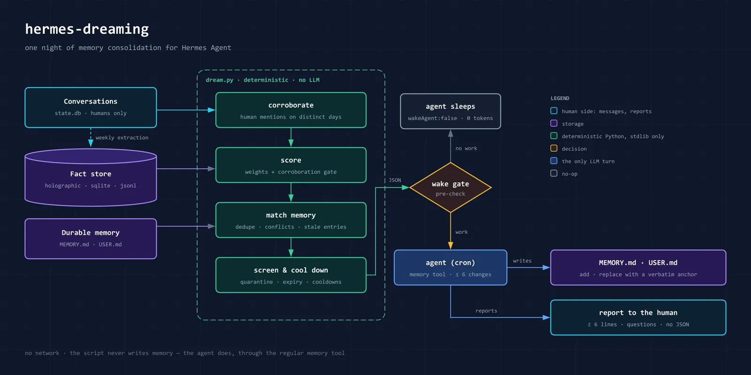Click the 'the only LLM turn' legend text

(x=588, y=161)
